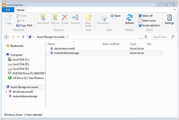Expand chevron after Azure Storage Accounts breadcrumb
The height and width of the screenshot is (120, 179).
point(67,37)
